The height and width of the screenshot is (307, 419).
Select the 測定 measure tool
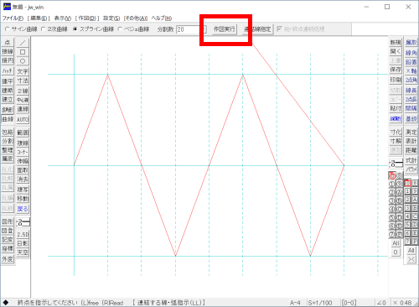point(411,132)
